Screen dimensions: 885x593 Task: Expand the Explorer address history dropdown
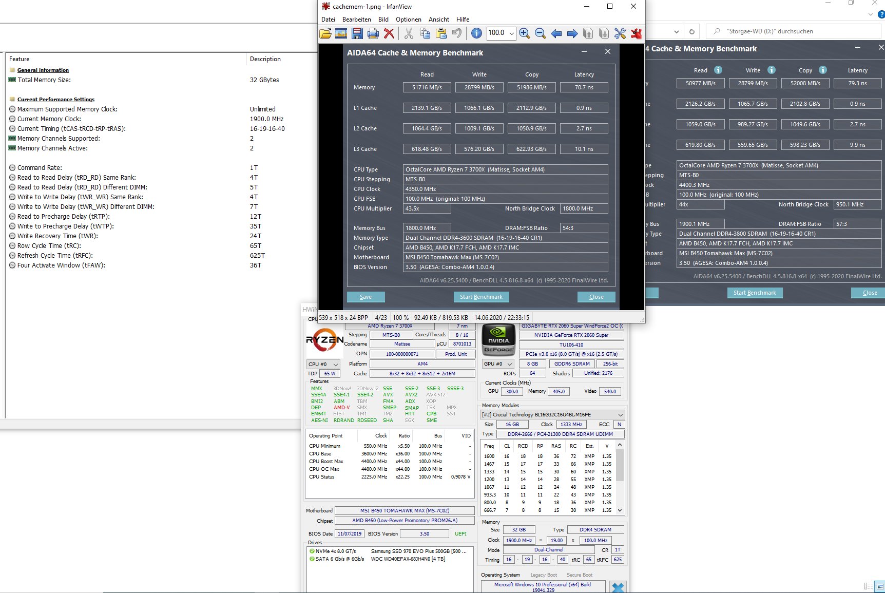pyautogui.click(x=677, y=31)
